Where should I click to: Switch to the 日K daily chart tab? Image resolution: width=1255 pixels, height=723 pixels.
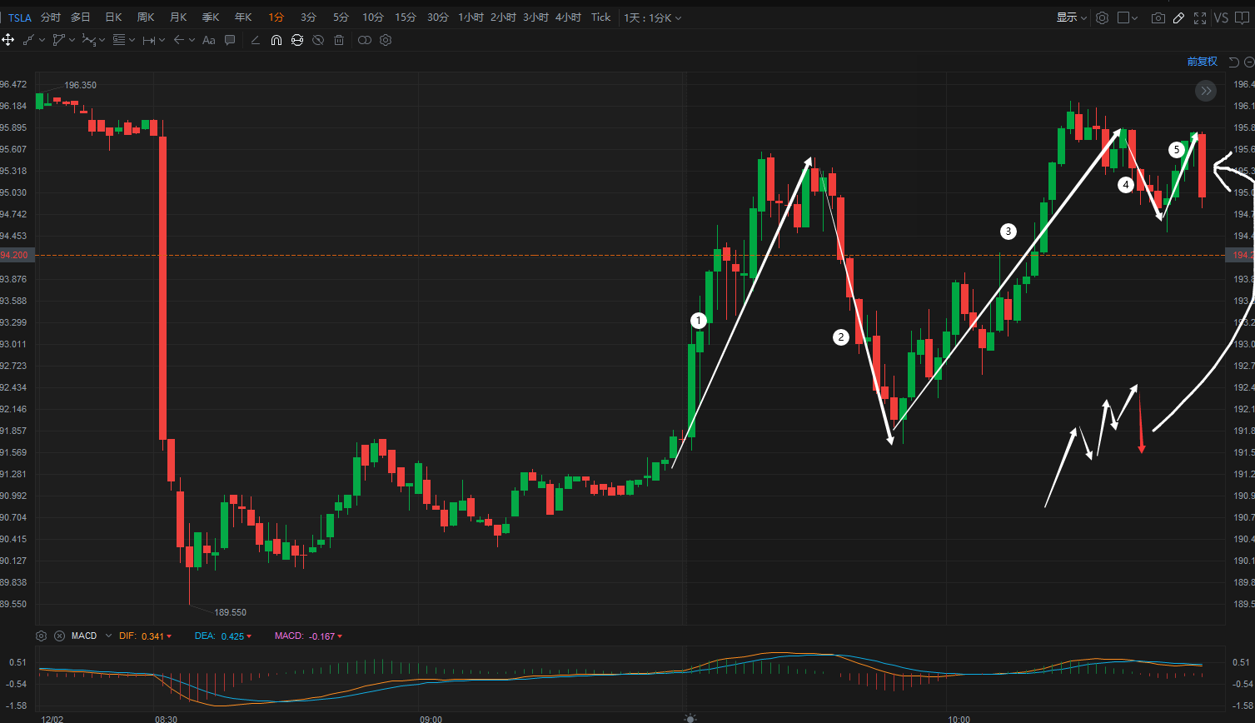pyautogui.click(x=113, y=17)
